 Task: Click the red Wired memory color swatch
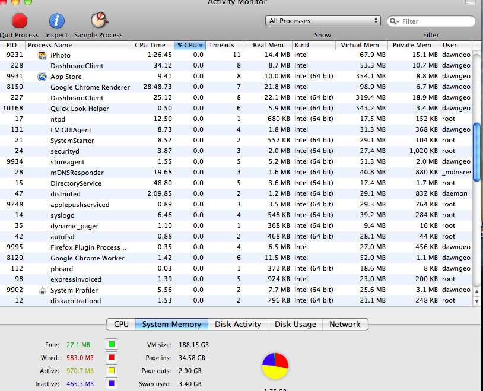(112, 357)
